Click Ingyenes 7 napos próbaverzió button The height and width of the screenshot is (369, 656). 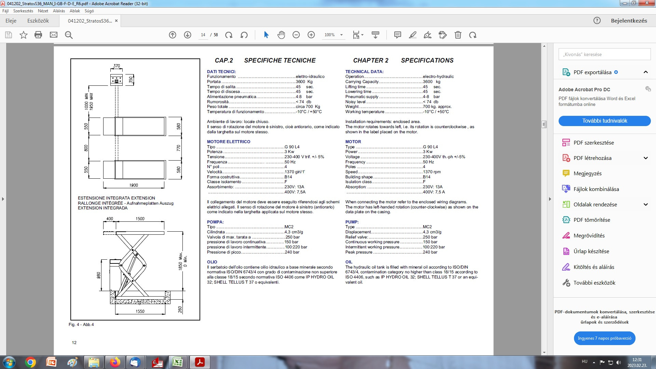coord(604,338)
